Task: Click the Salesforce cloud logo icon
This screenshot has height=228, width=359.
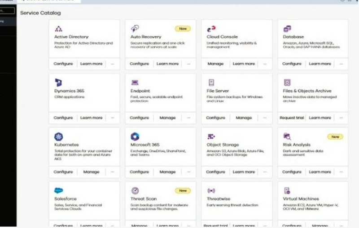Action: (58, 190)
